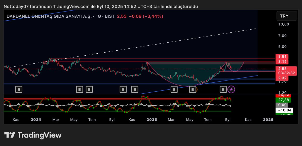
Task: Open the earnings E marker near Eyl 2024
Action: (x=123, y=89)
